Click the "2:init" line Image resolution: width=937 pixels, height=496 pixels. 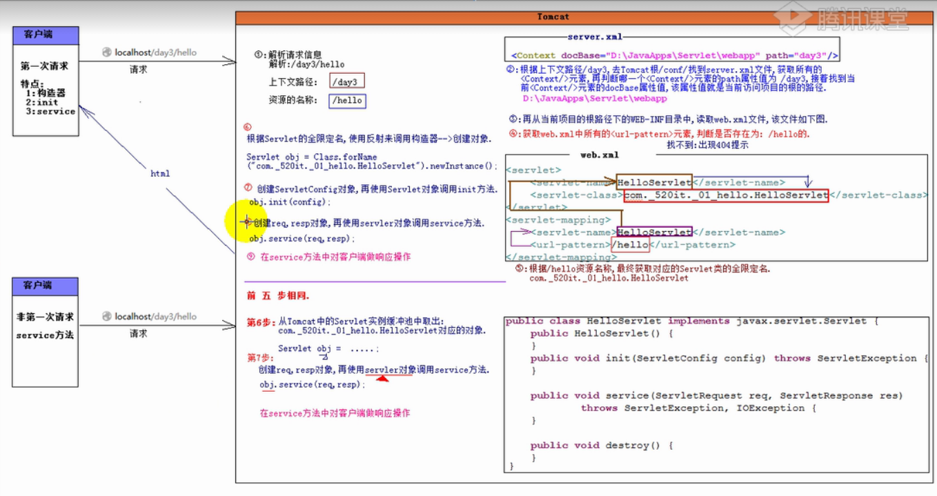[42, 102]
